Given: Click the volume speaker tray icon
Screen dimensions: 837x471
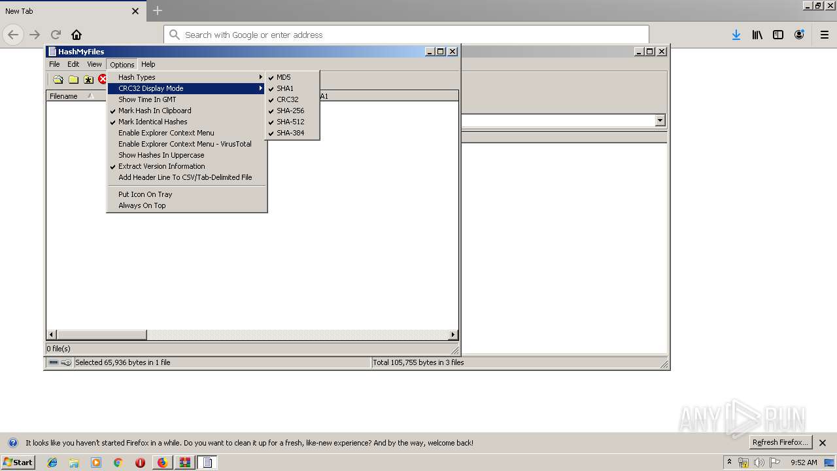Looking at the screenshot, I should [759, 462].
